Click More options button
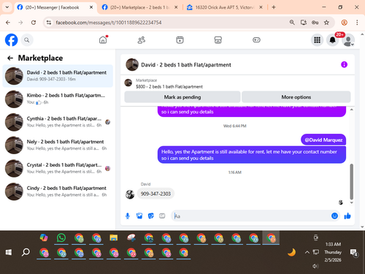Image resolution: width=365 pixels, height=274 pixels. tap(296, 97)
